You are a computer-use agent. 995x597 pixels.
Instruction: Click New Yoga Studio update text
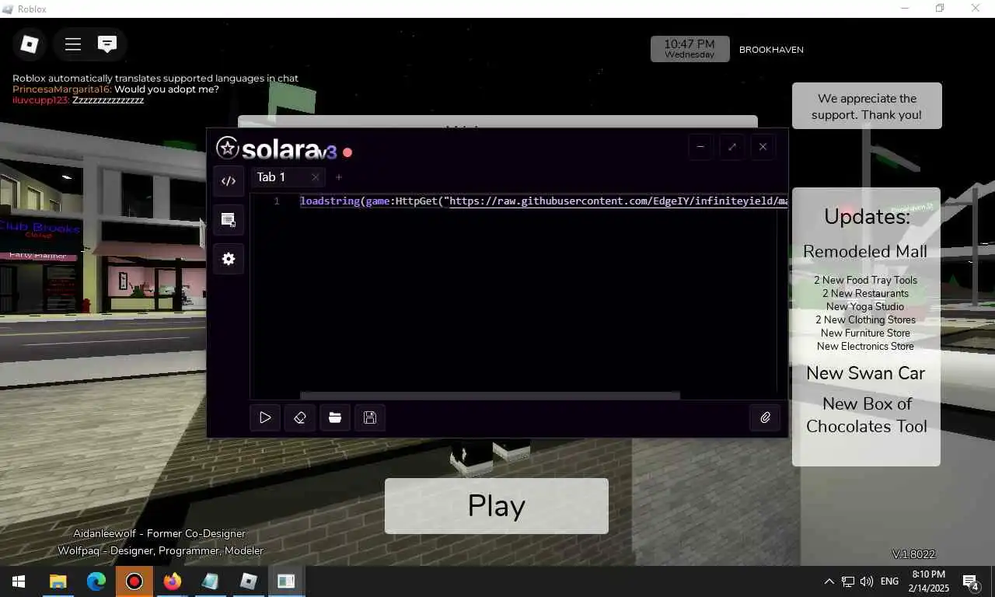point(865,307)
